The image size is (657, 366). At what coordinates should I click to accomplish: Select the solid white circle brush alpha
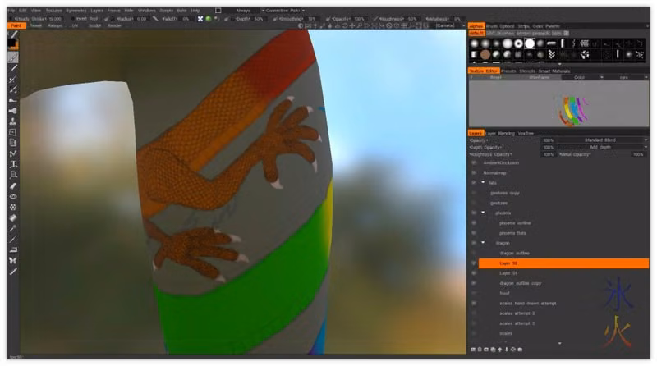[x=530, y=43]
